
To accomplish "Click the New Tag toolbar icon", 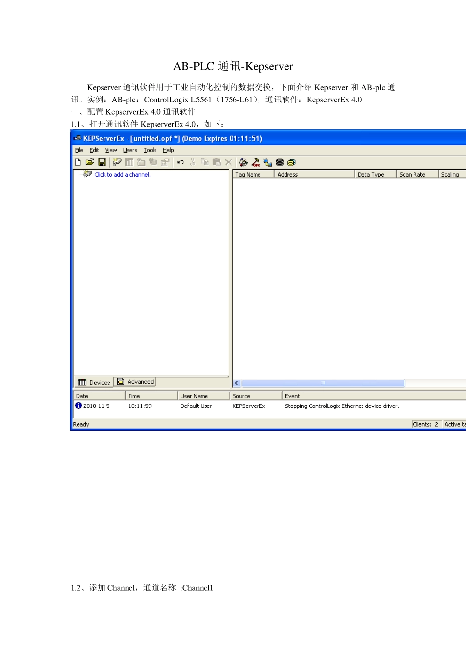I will click(153, 162).
